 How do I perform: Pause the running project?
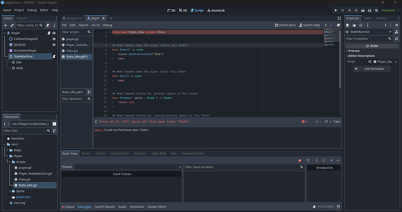click(343, 10)
